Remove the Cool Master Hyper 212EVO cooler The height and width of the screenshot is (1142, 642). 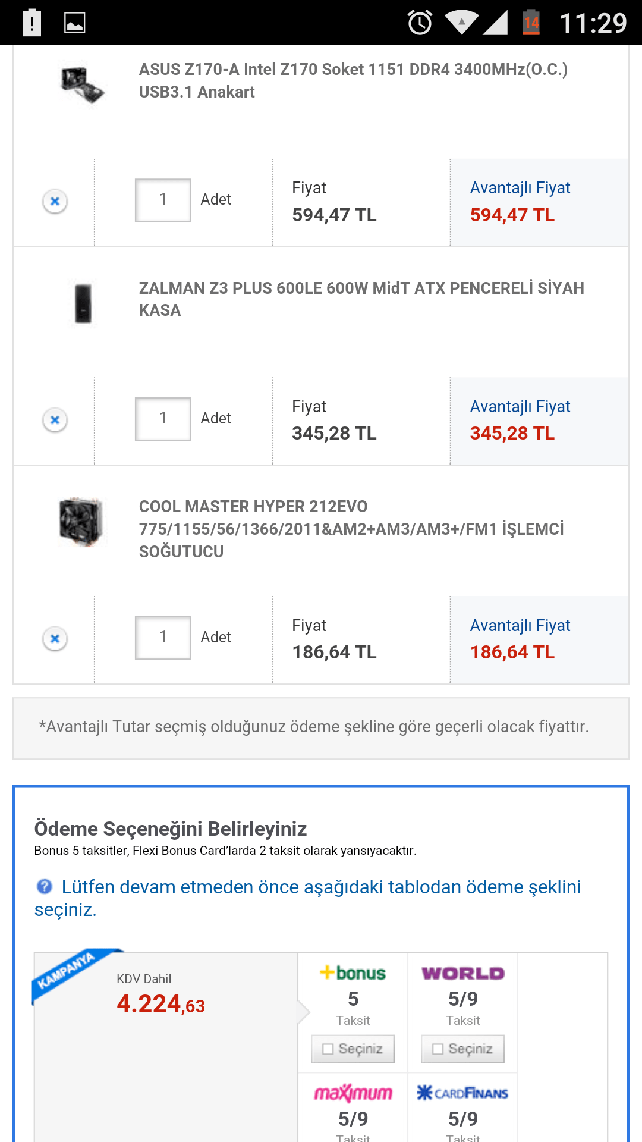(x=55, y=638)
